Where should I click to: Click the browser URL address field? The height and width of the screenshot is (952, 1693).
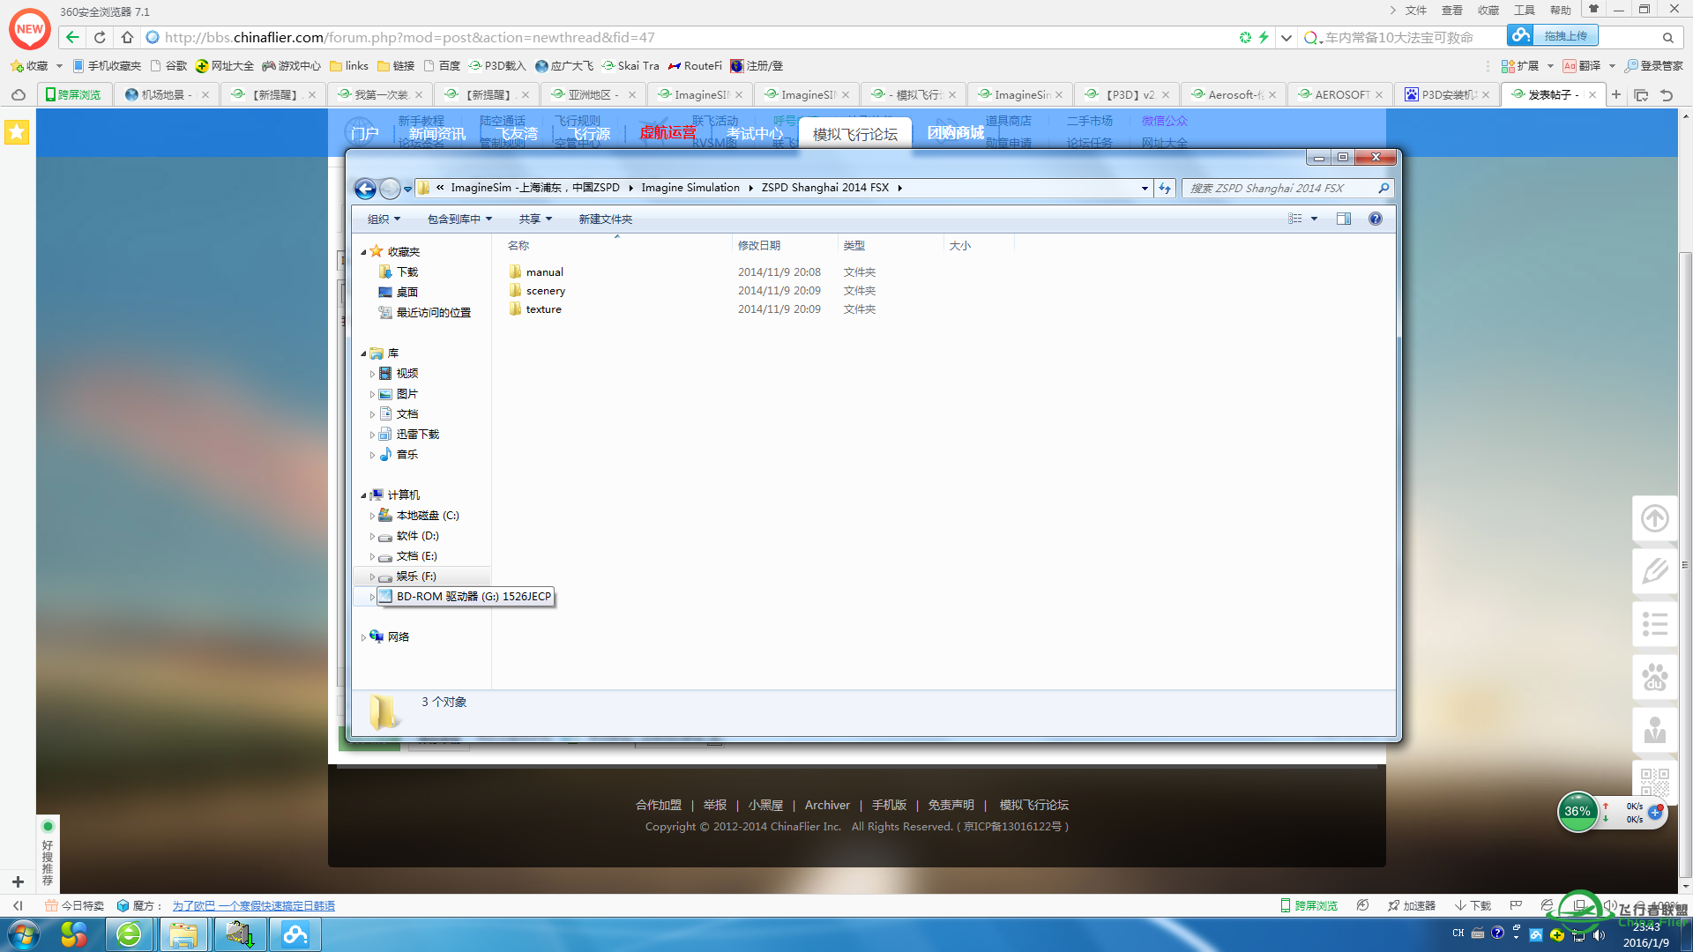(x=688, y=37)
